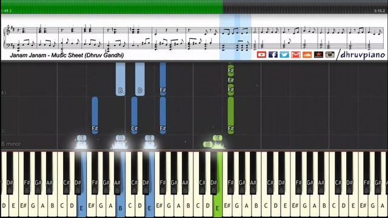Click the tall light-blue falling D note bar
Screen dimensions: 388x218
point(140,79)
